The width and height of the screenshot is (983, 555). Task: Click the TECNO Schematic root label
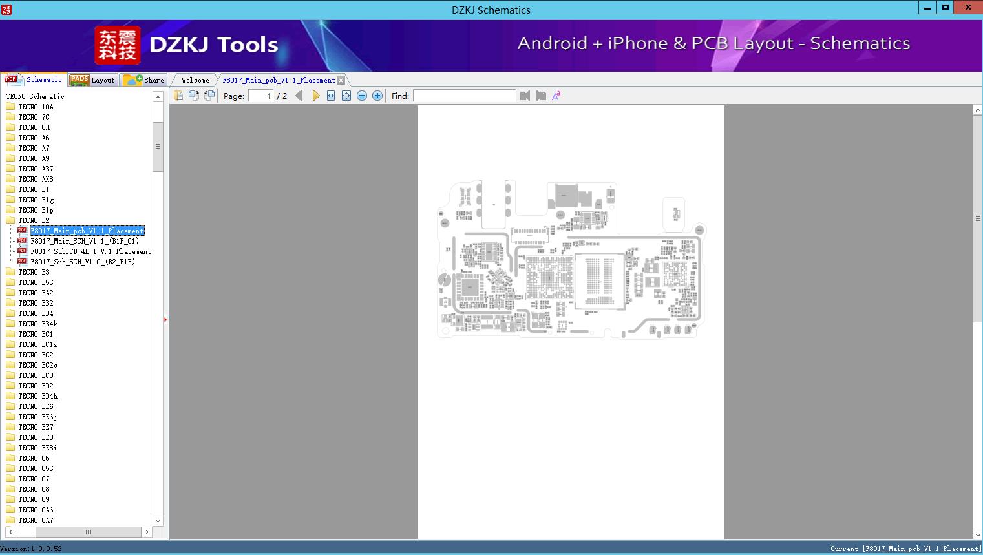point(35,96)
